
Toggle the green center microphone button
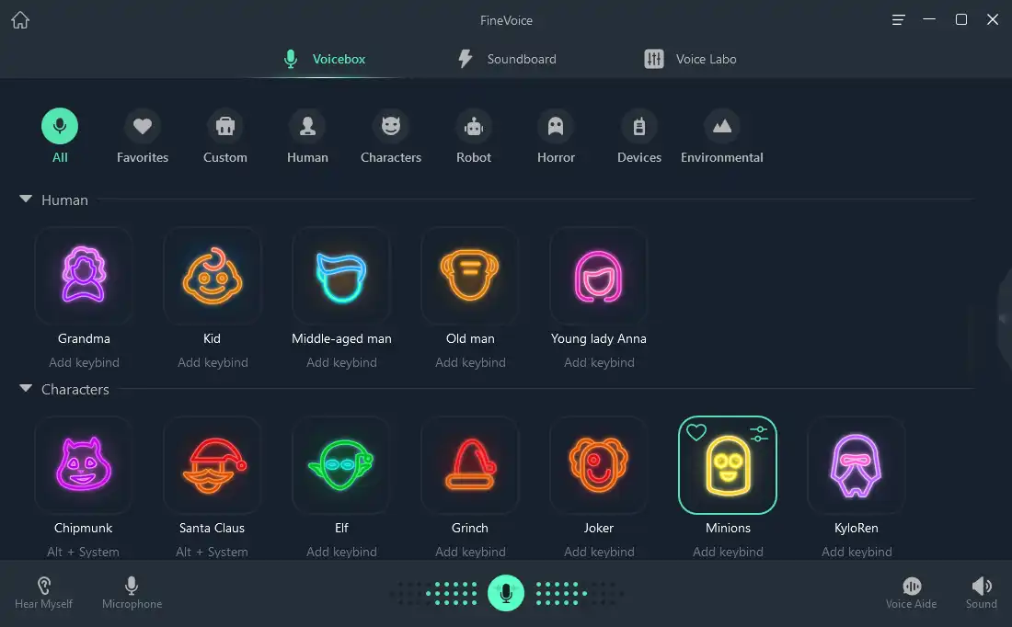506,593
